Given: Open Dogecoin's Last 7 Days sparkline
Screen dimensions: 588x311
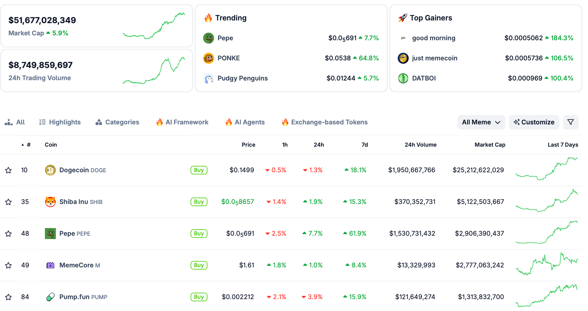Looking at the screenshot, I should point(546,169).
